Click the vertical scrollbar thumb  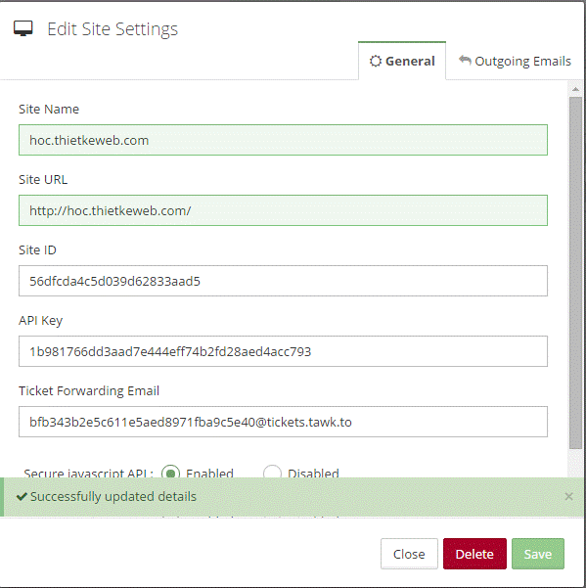tap(575, 273)
